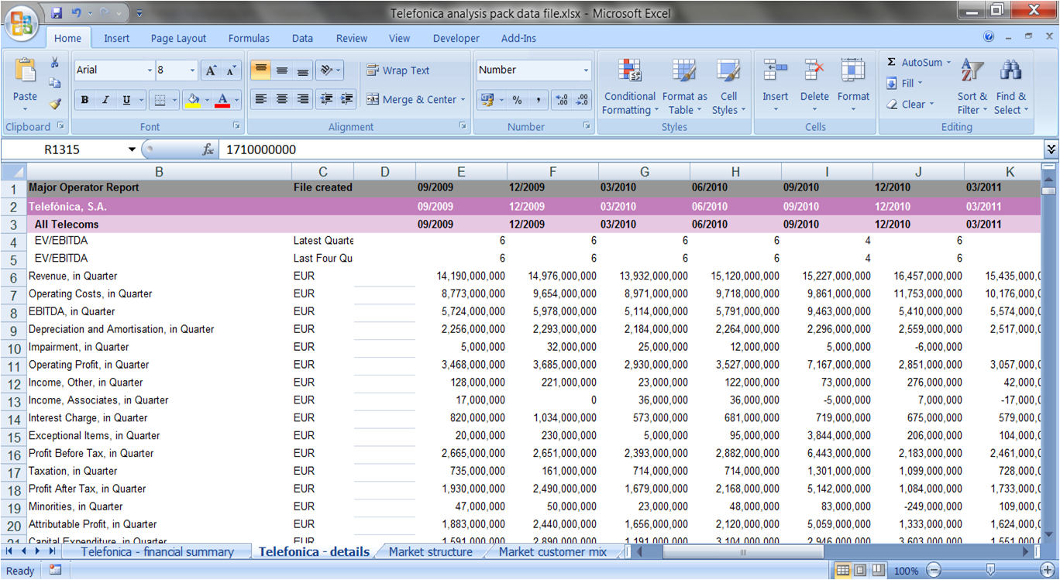Toggle Underline formatting
Image resolution: width=1060 pixels, height=580 pixels.
click(126, 100)
